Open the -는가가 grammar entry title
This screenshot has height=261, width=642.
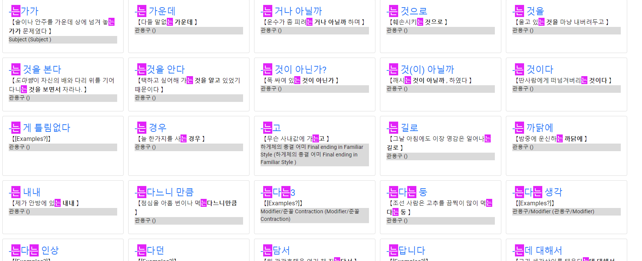[x=24, y=11]
